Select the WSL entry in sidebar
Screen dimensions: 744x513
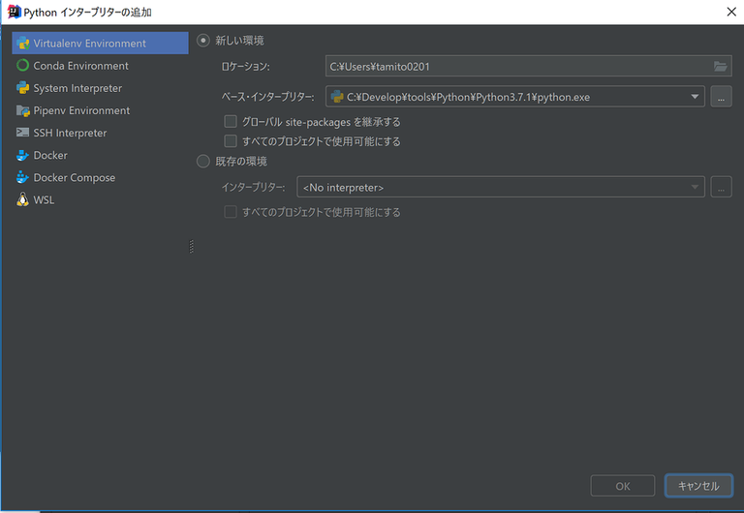tap(100, 199)
